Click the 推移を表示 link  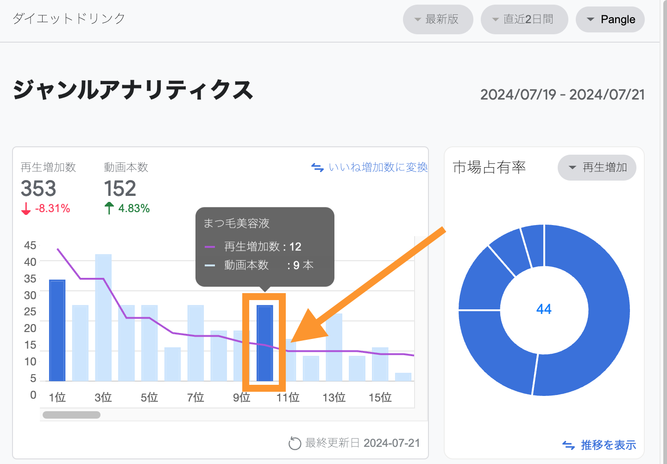pos(608,445)
